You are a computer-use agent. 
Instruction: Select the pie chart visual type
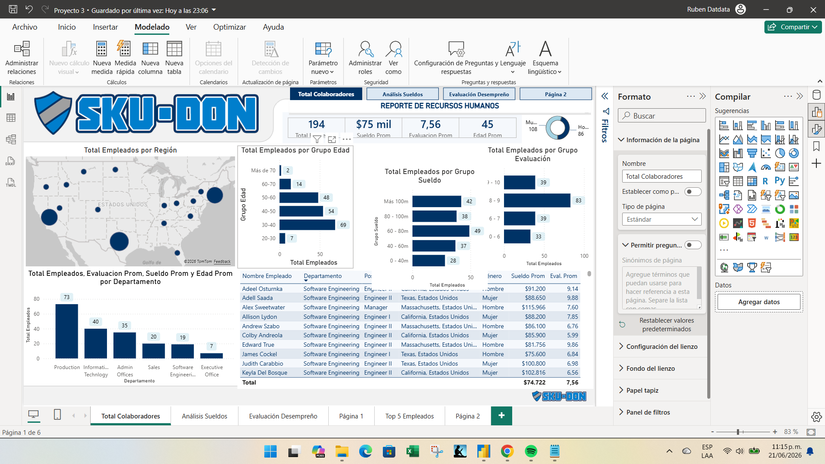780,153
